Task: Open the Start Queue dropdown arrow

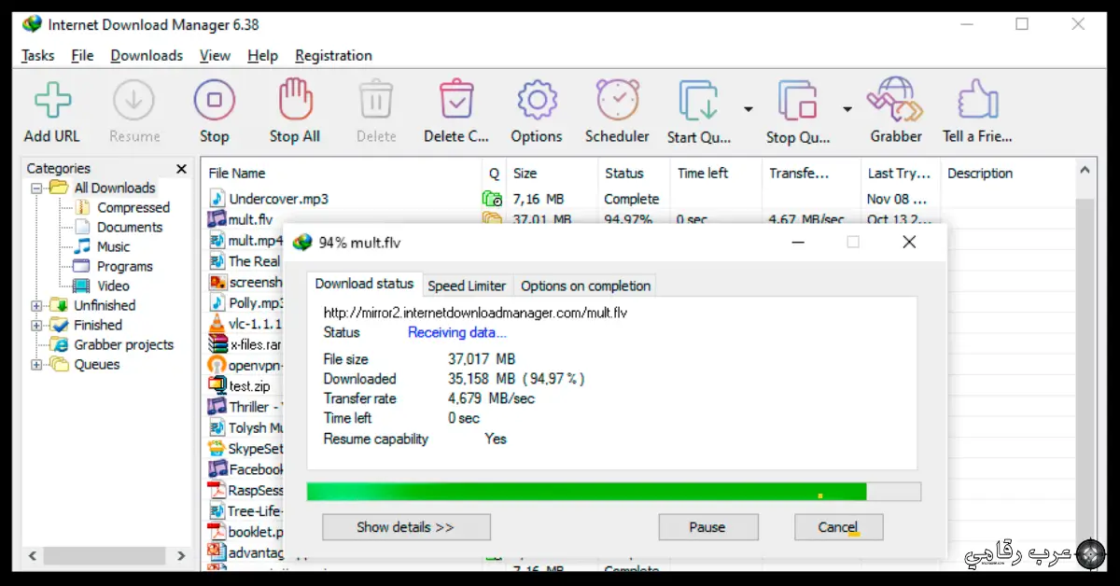Action: point(747,109)
